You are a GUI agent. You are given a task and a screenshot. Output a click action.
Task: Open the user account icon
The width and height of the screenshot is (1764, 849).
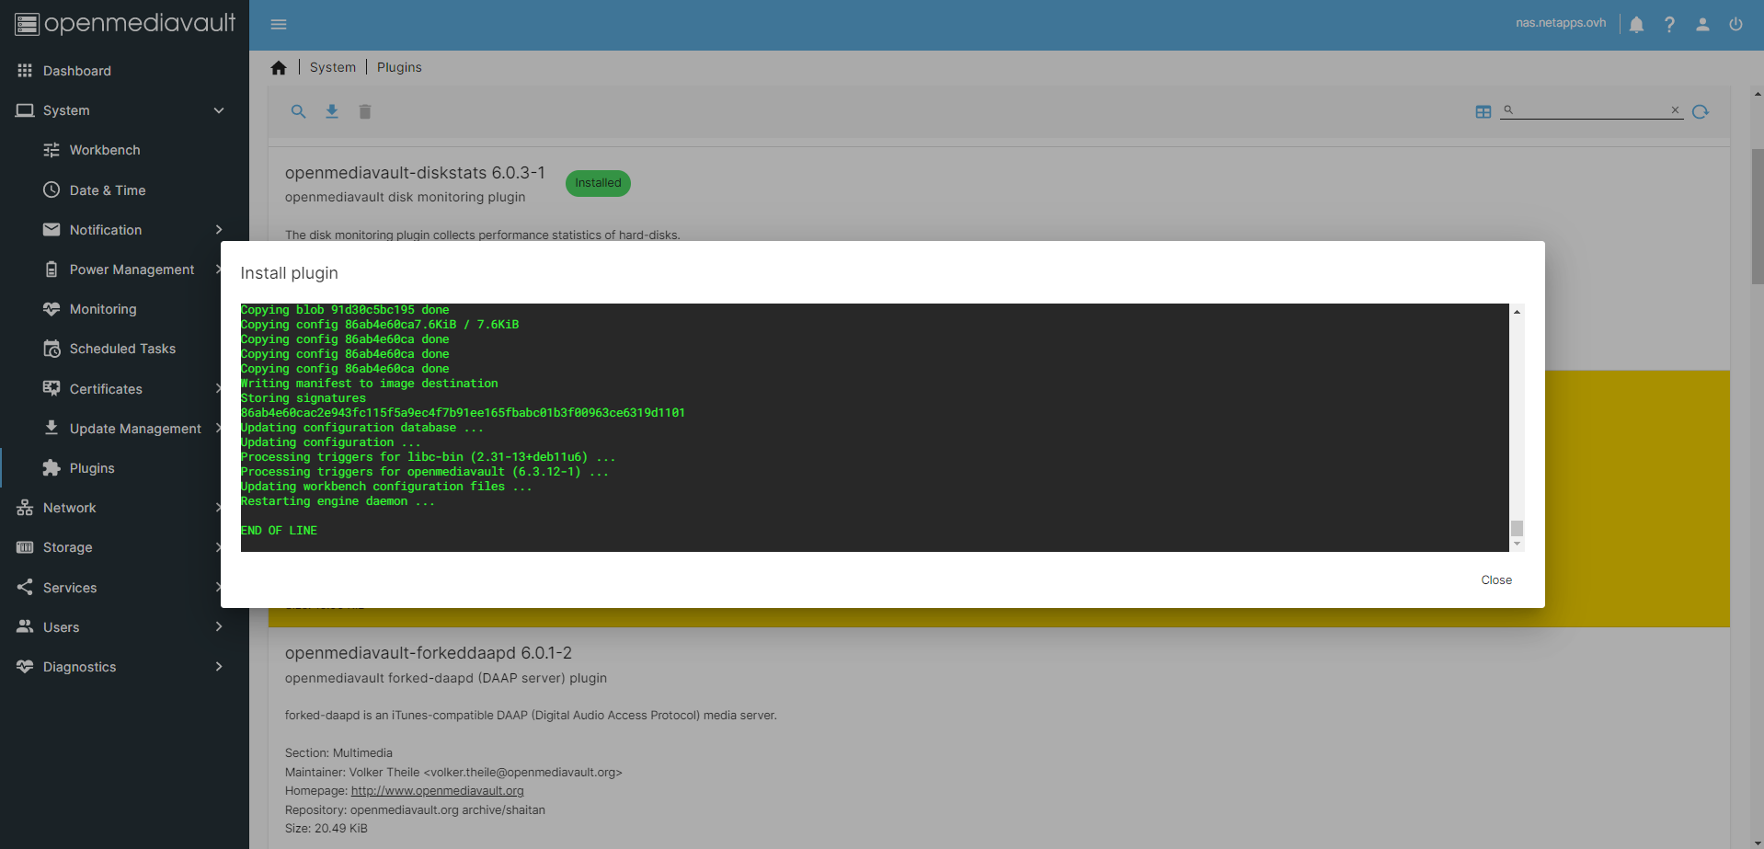(1702, 25)
